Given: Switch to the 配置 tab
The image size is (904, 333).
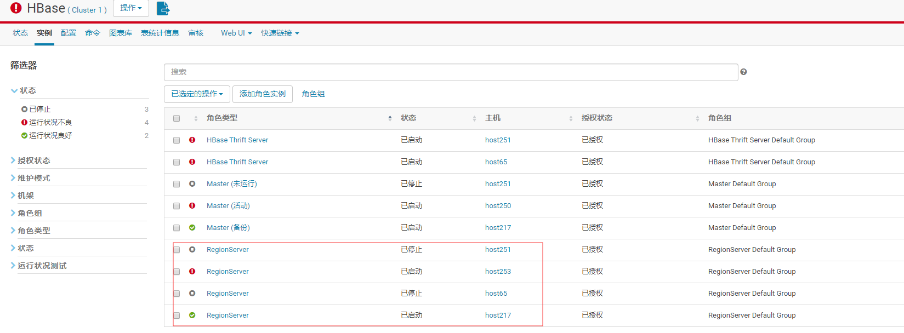Looking at the screenshot, I should [x=69, y=33].
